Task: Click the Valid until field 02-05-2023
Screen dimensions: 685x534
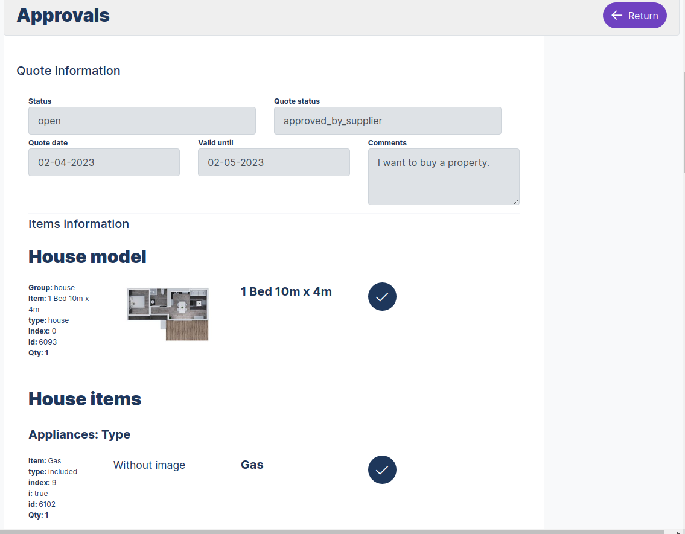Action: coord(274,162)
